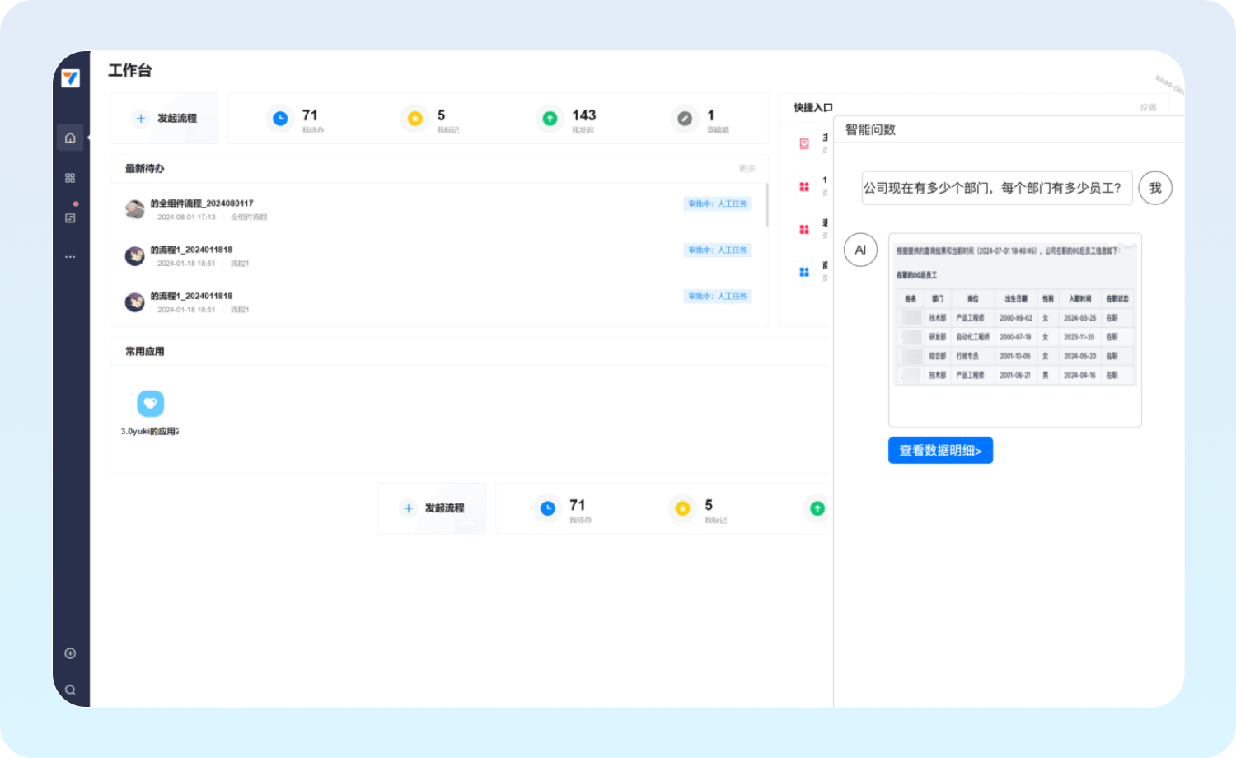
Task: Click the home icon in the sidebar
Action: [x=70, y=138]
